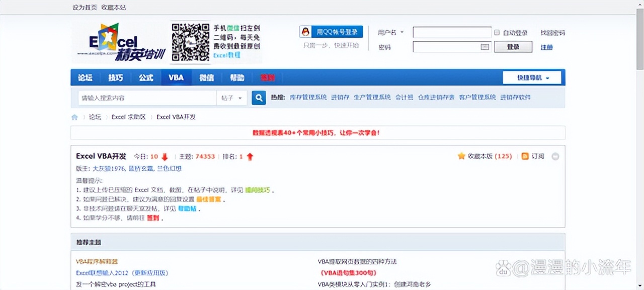Viewport: 644px width, 290px height.
Task: Click the QQ penguin icon
Action: pyautogui.click(x=305, y=32)
